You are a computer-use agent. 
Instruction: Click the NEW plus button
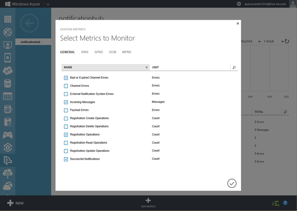[15, 203]
